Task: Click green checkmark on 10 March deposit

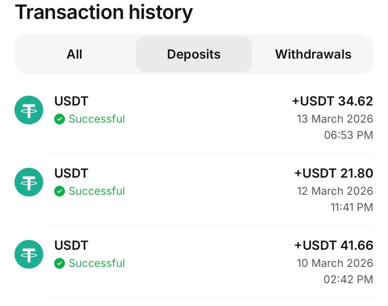Action: click(59, 263)
